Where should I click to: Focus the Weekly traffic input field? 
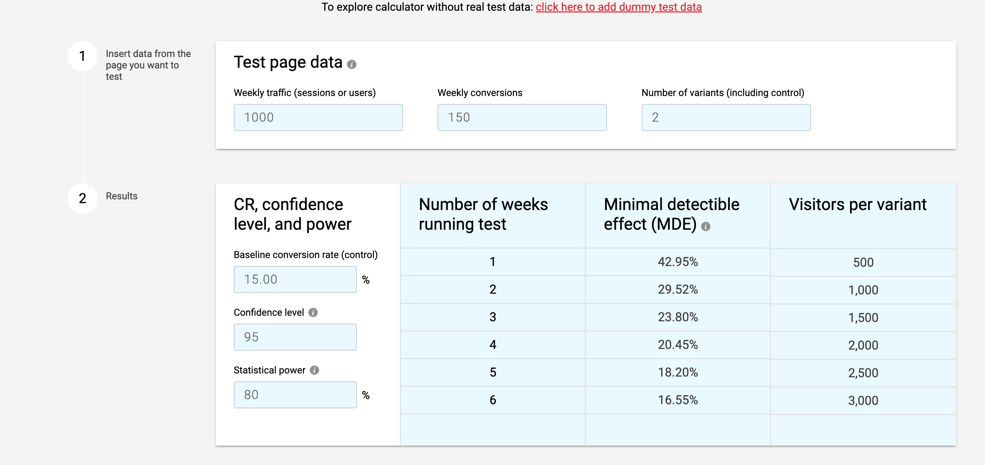(x=318, y=117)
